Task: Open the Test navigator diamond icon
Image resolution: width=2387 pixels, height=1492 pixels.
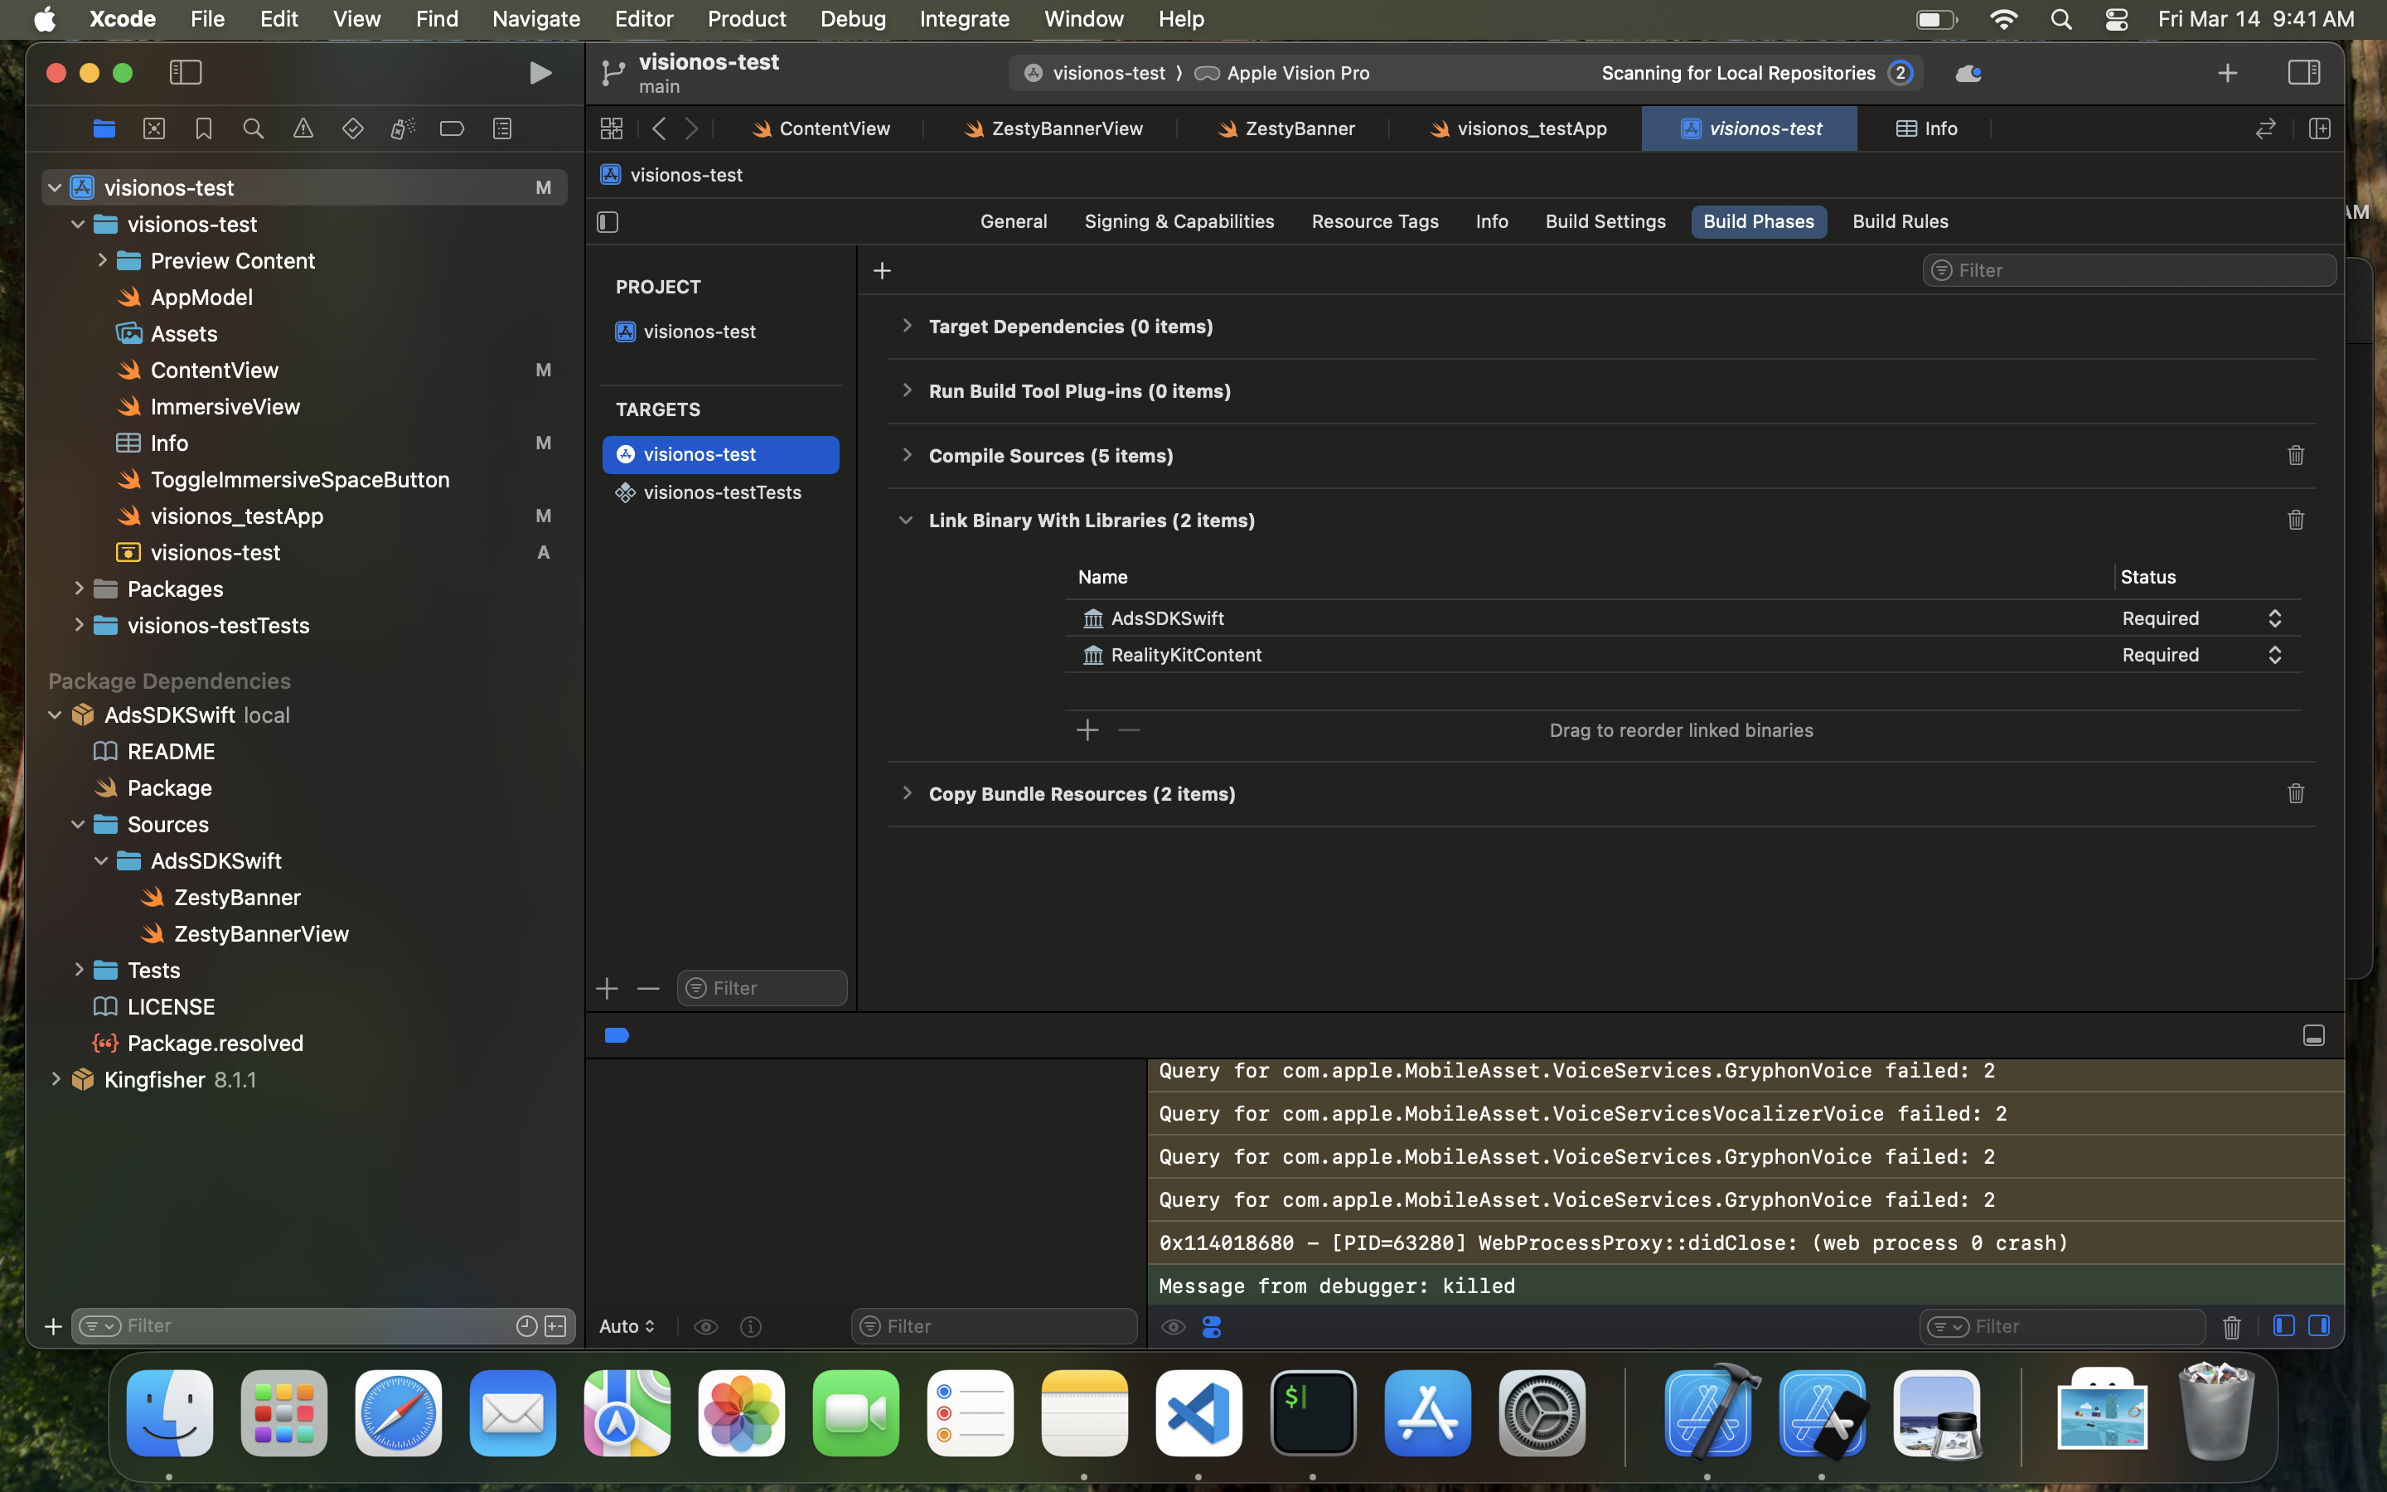Action: tap(352, 128)
